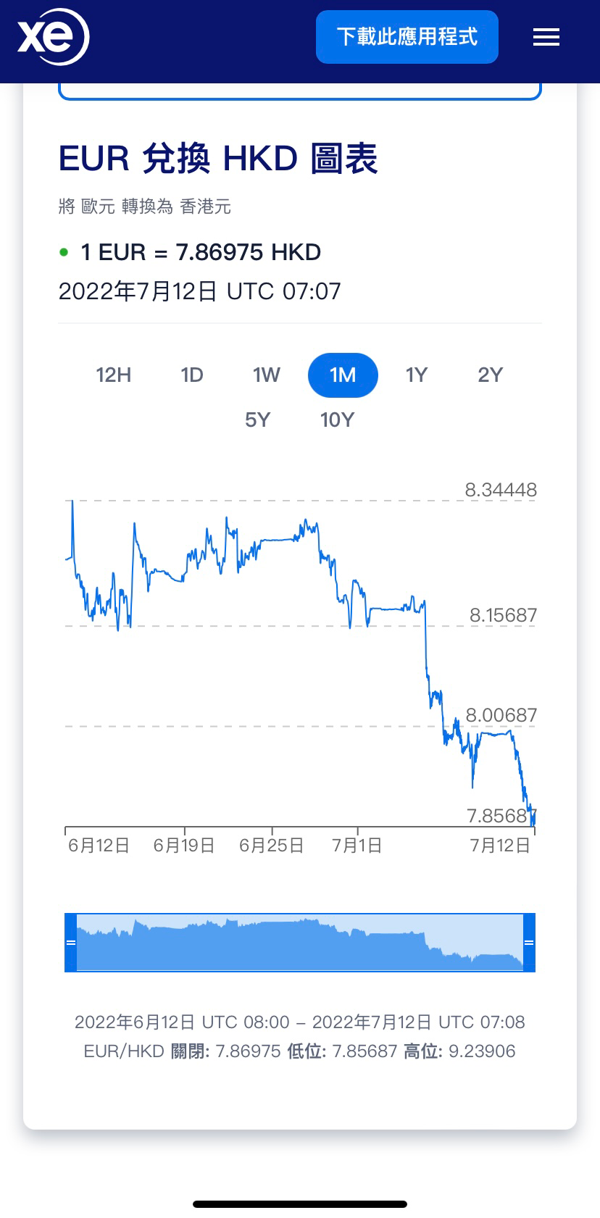Click the Xe logo icon
This screenshot has width=600, height=1218.
(53, 37)
